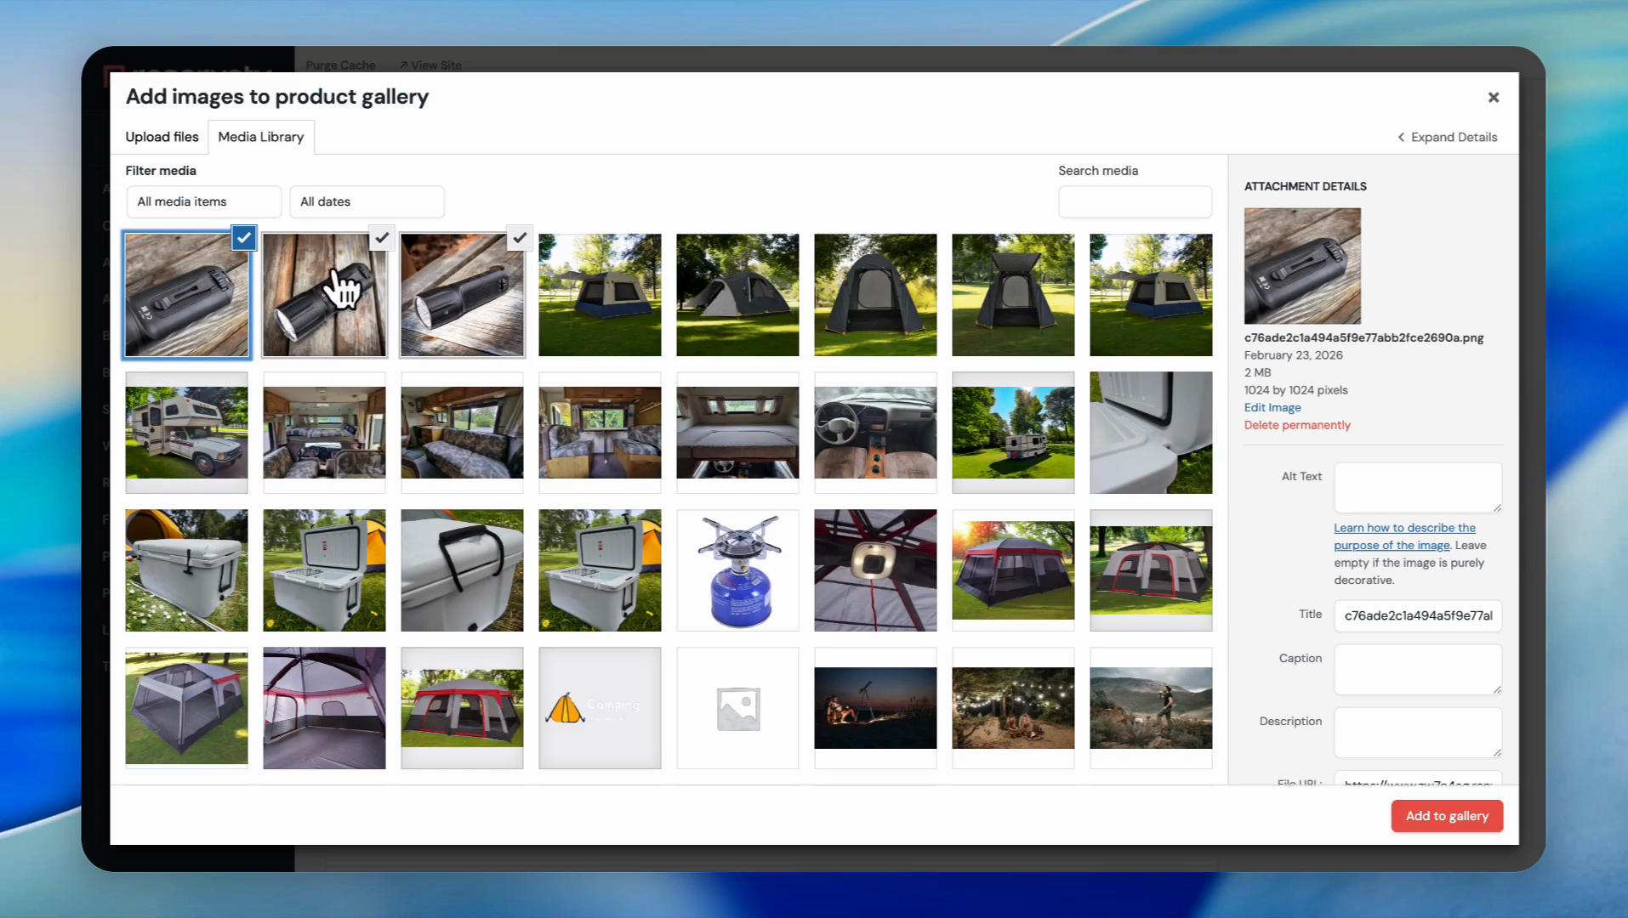The height and width of the screenshot is (918, 1628).
Task: Select the RV motorhome exterior thumbnail
Action: coord(186,433)
